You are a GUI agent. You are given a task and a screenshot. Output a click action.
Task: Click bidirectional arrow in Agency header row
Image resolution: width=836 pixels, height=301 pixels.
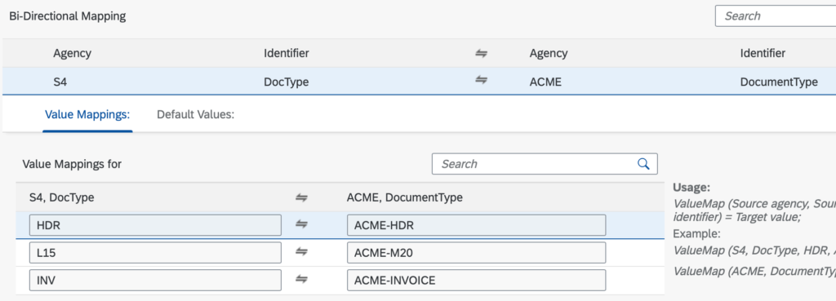coord(482,53)
